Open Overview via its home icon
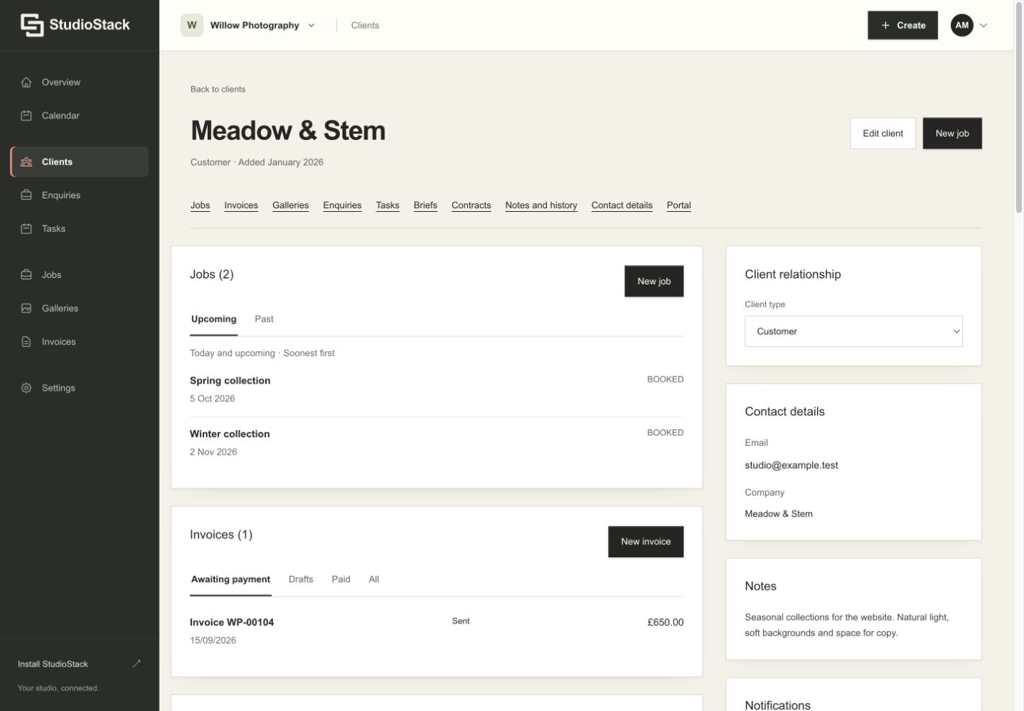The width and height of the screenshot is (1024, 711). click(x=27, y=82)
